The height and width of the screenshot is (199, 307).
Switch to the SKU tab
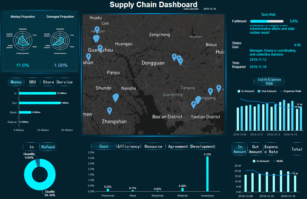click(x=32, y=82)
